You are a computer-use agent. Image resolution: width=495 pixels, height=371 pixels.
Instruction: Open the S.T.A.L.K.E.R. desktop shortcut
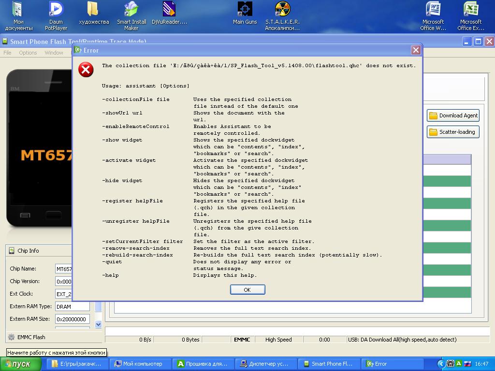click(x=282, y=15)
